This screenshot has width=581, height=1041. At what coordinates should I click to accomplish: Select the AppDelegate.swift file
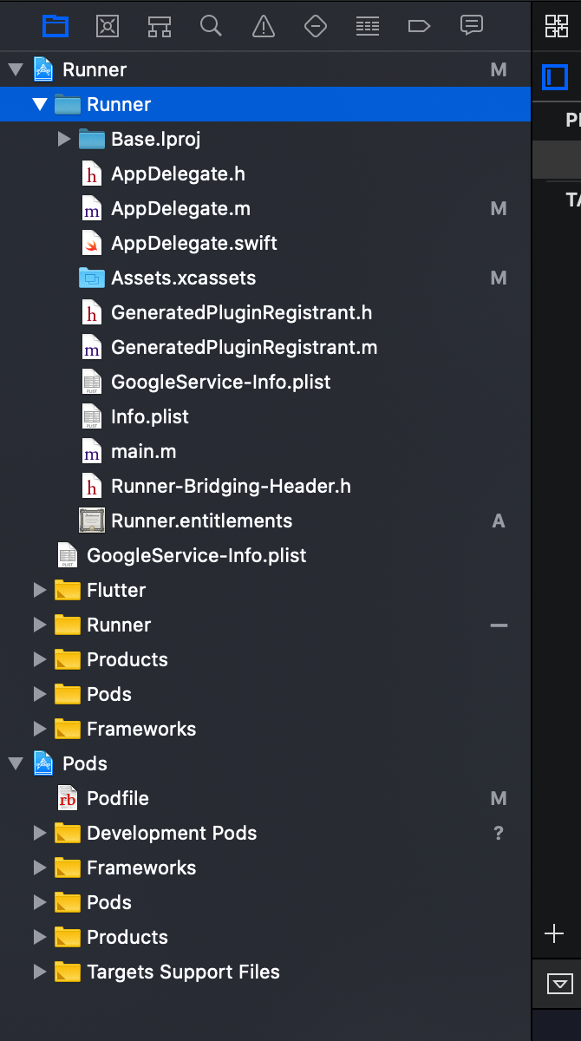pos(193,243)
